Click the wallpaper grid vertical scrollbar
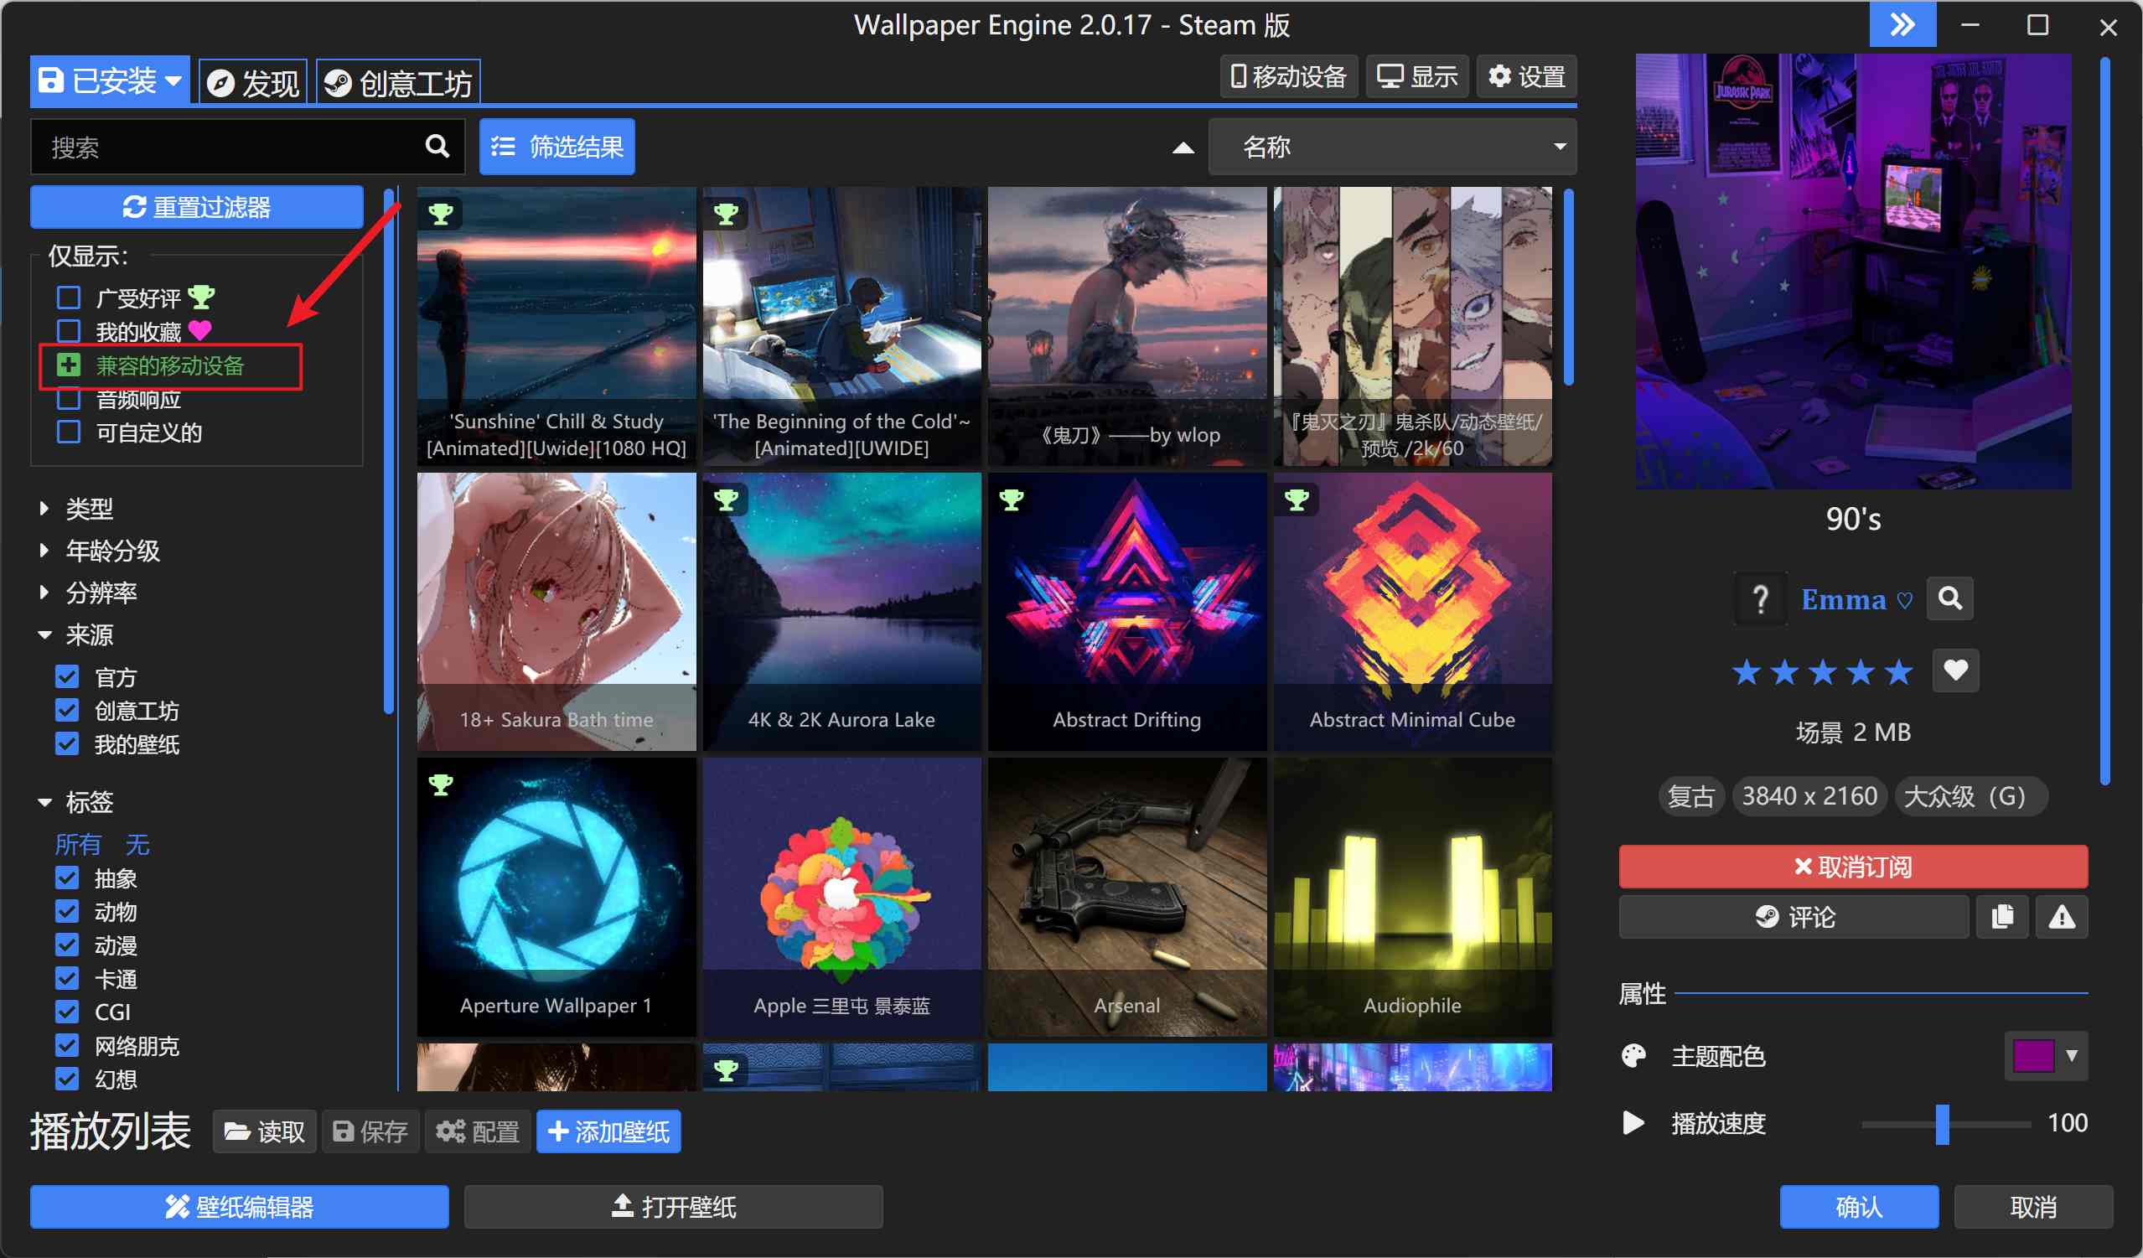 (1567, 289)
